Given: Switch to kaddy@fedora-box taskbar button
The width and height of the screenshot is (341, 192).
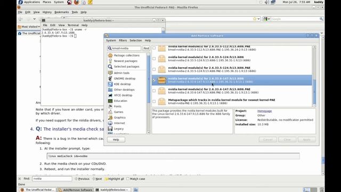Looking at the screenshot, I should click(112, 190).
